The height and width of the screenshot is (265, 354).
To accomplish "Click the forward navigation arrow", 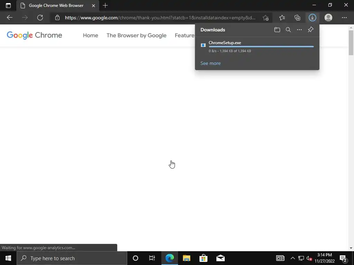I will tap(25, 18).
